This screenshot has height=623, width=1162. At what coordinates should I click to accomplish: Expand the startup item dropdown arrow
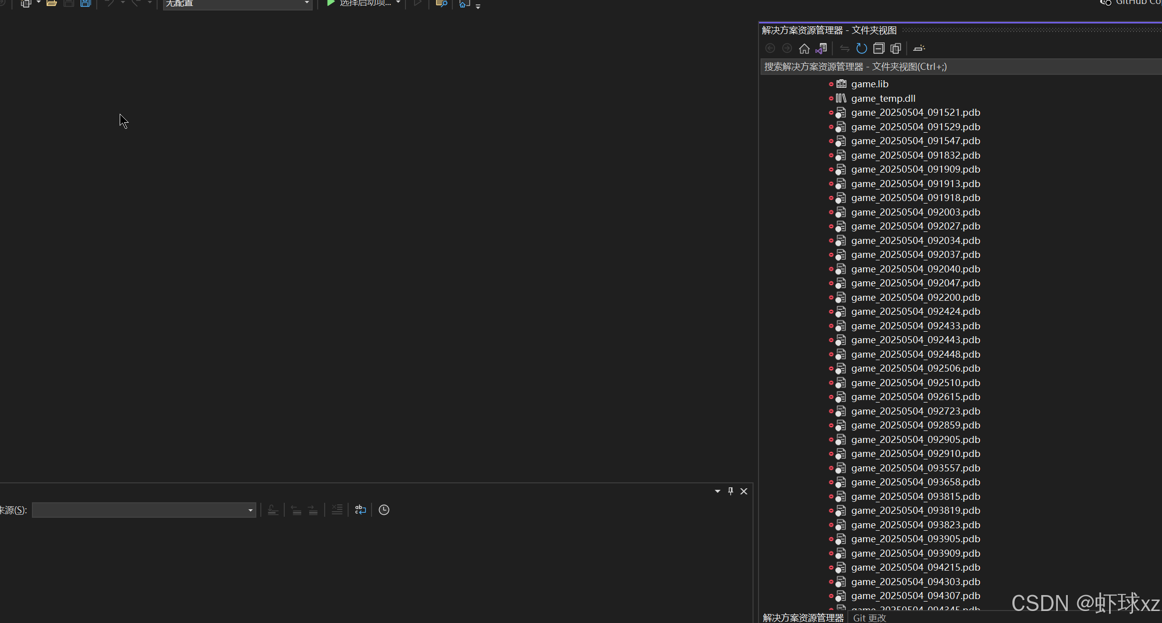(x=398, y=3)
